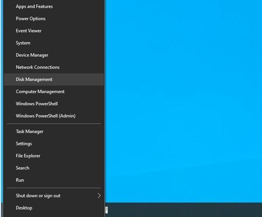Choose Desktop at the menu bottom

[54, 208]
